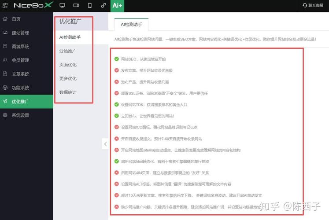This screenshot has height=220, width=329.
Task: Switch to desktop monitor preview icon
Action: [x=62, y=5]
